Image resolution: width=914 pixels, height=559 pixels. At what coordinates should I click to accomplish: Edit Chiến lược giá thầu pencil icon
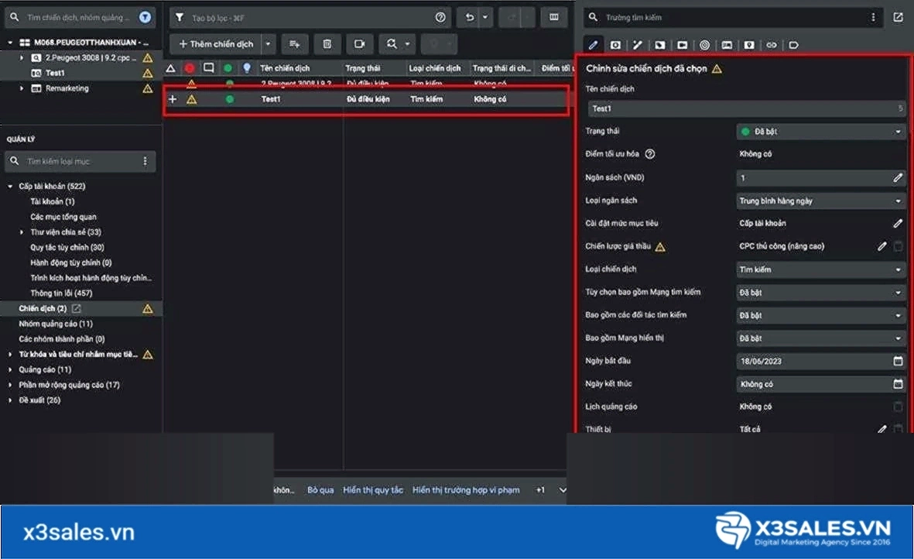pos(882,246)
